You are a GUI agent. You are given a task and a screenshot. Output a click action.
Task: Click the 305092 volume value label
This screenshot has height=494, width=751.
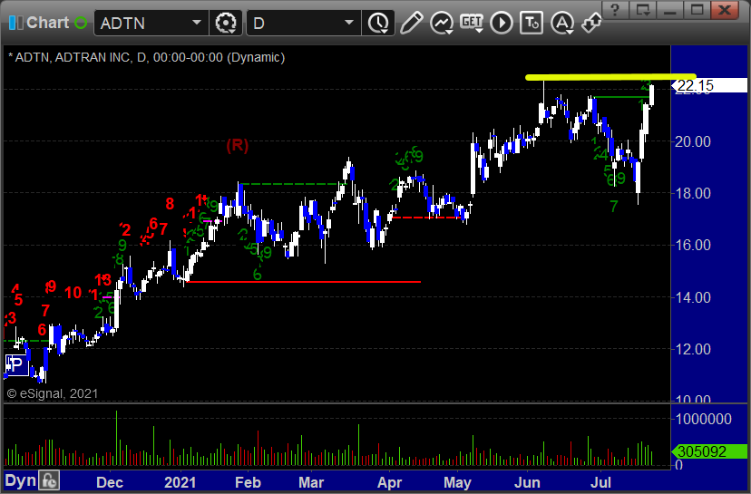pos(710,451)
